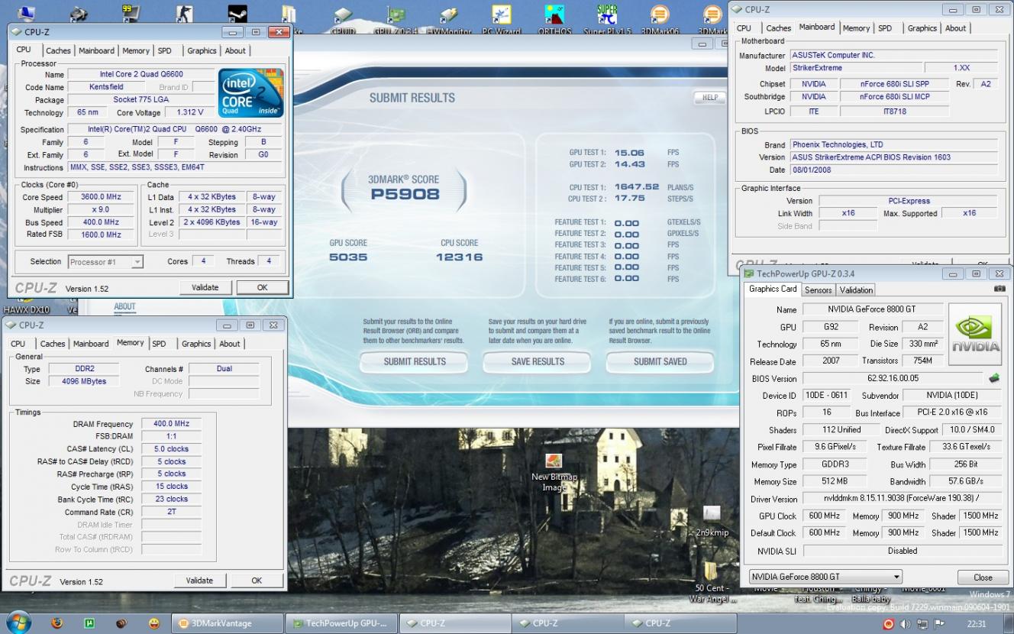Switch to 3DMarkVantage taskbar button
1014x634 pixels.
227,623
